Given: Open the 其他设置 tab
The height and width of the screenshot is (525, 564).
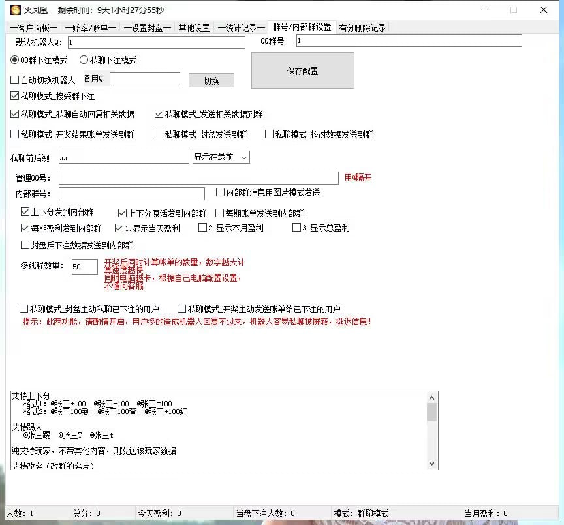Looking at the screenshot, I should [x=194, y=28].
